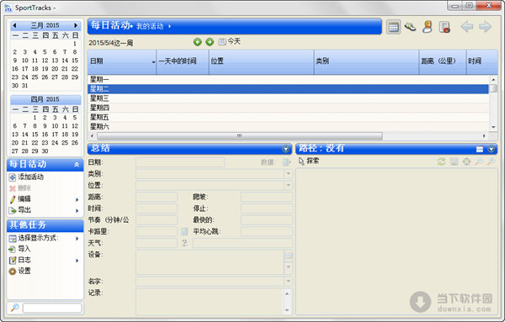Open the 日志 submenu

pos(44,260)
